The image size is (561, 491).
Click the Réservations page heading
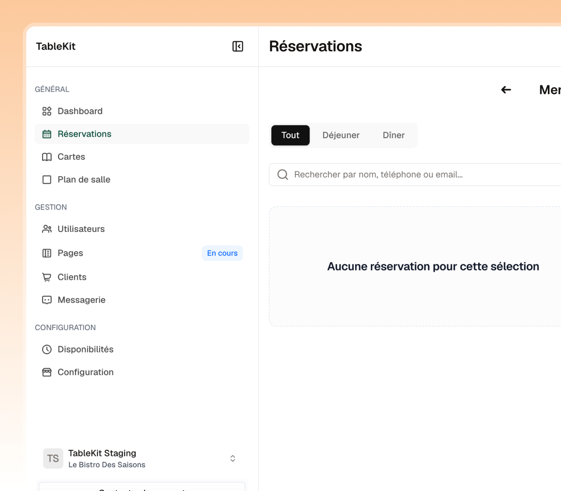316,46
